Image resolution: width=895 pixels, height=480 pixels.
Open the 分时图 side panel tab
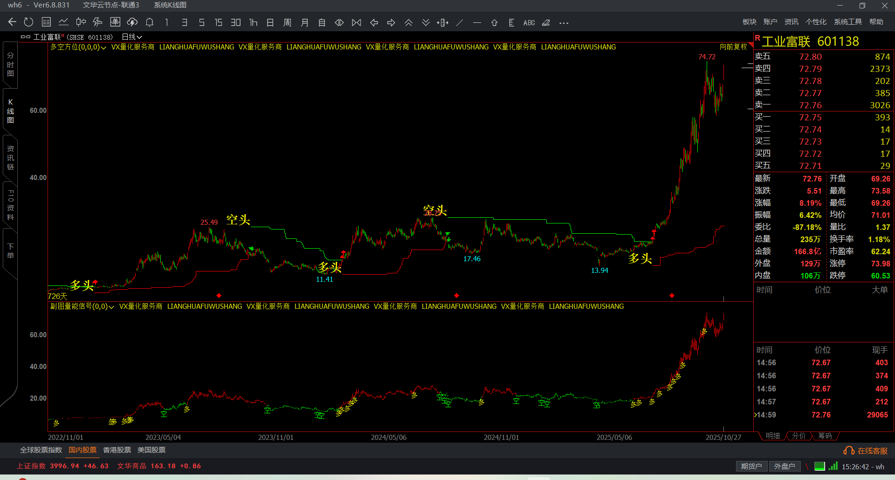(x=10, y=64)
